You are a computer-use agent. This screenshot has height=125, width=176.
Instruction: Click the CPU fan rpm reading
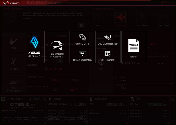(158, 104)
